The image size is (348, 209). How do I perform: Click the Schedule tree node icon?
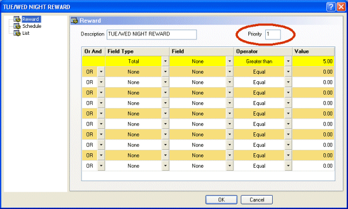(x=17, y=26)
